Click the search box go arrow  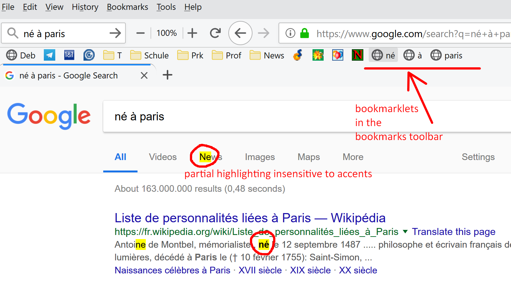[115, 33]
